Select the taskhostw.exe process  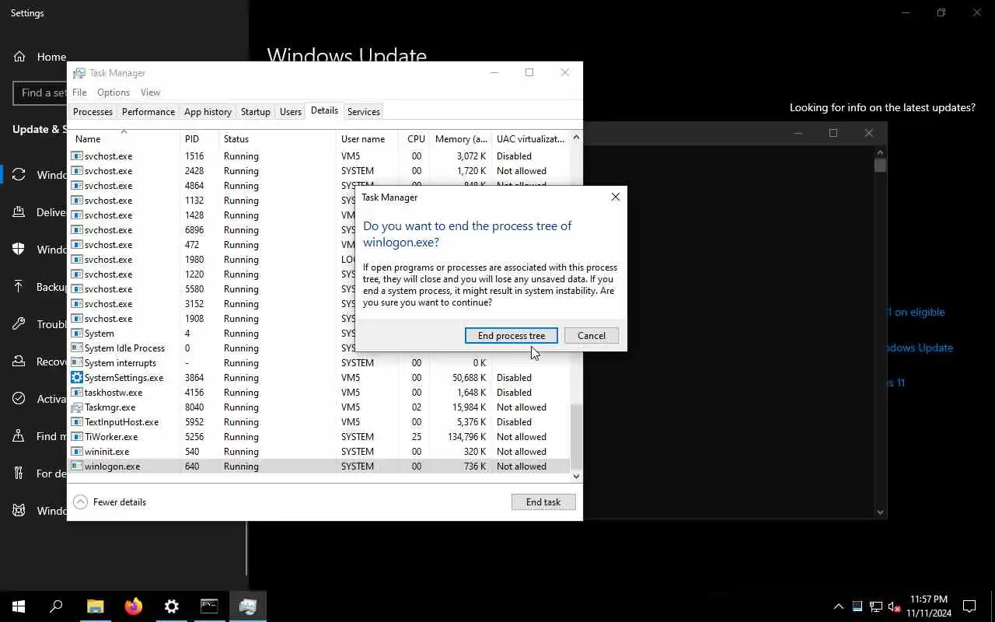click(319, 393)
